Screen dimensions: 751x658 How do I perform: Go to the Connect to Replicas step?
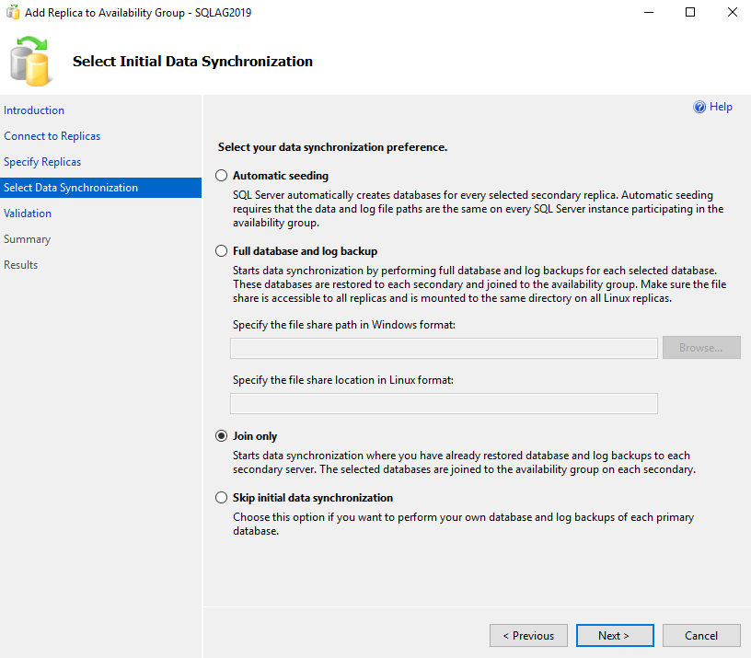pyautogui.click(x=52, y=135)
